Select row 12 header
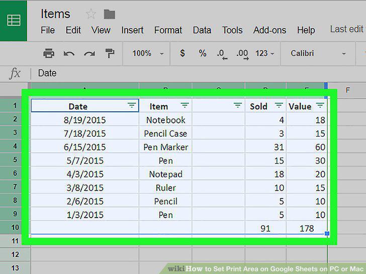This screenshot has height=274, width=366. [15, 254]
